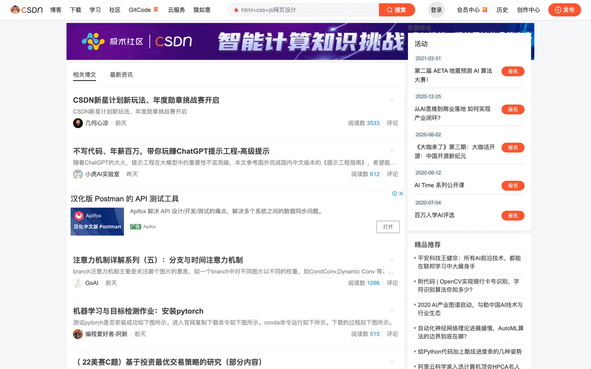Screen dimensions: 591x369
Task: Open the 社区 nav menu
Action: (x=115, y=10)
